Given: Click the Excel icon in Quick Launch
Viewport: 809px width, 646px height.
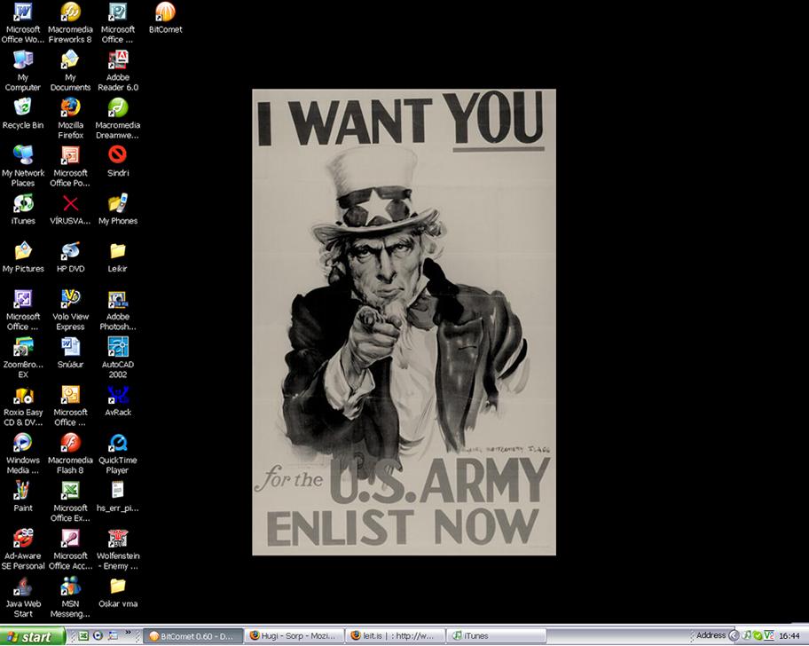Looking at the screenshot, I should click(x=83, y=635).
